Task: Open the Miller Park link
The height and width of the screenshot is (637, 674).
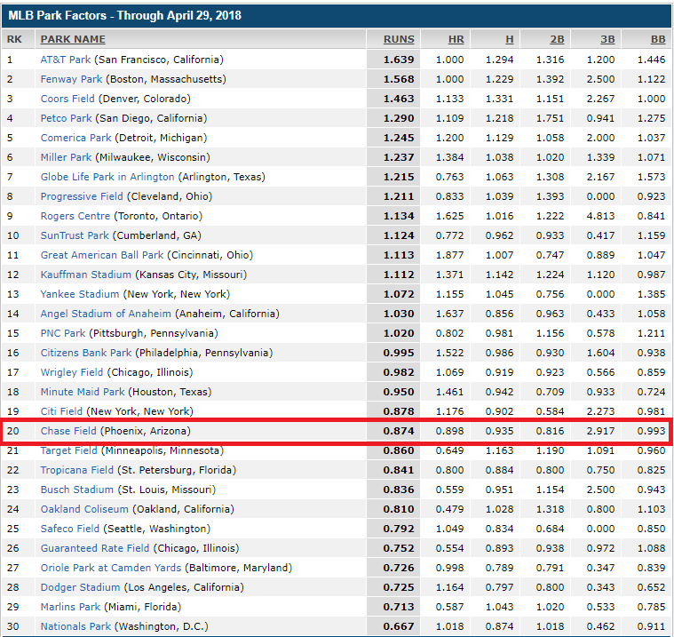Action: click(x=66, y=157)
